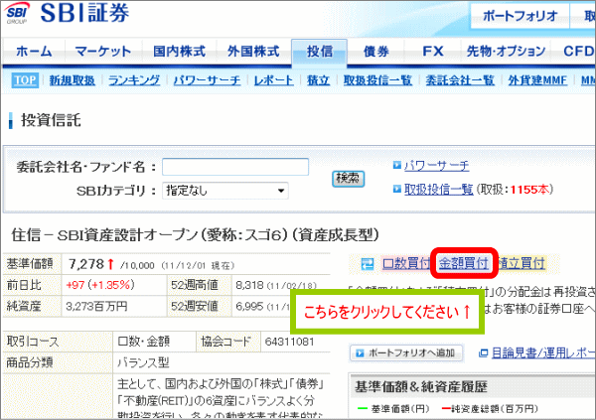Focus the 委託会社名・ファンド名 input field
Viewport: 596px width, 420px height.
point(235,167)
